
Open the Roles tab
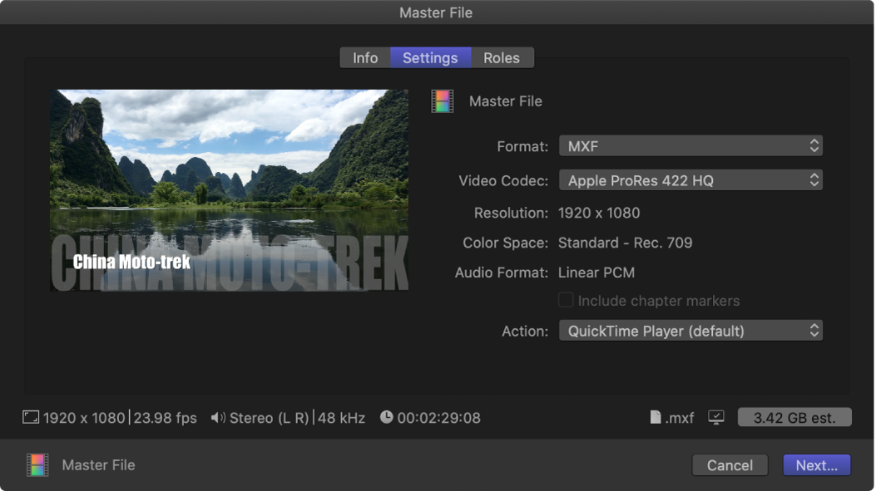pos(502,58)
